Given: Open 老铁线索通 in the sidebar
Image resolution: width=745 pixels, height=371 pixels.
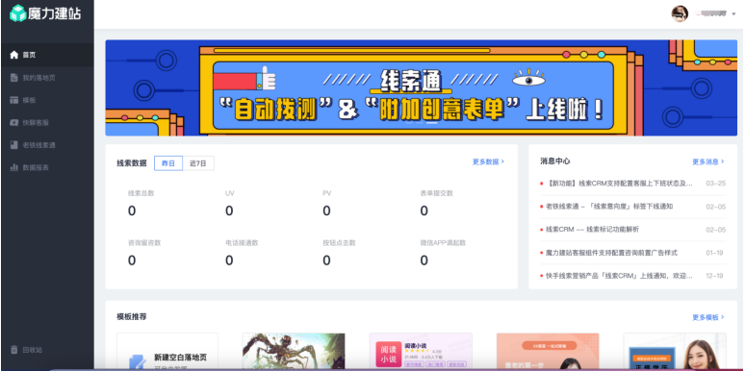Looking at the screenshot, I should pos(47,145).
